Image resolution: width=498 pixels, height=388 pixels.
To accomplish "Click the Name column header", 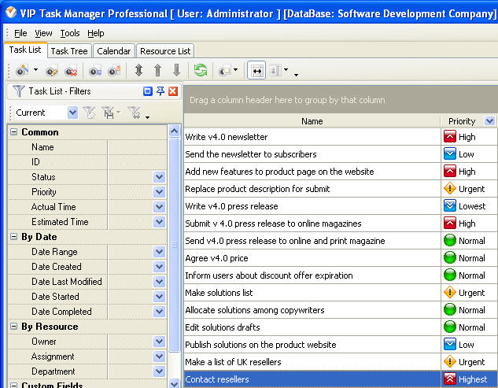I will 312,121.
